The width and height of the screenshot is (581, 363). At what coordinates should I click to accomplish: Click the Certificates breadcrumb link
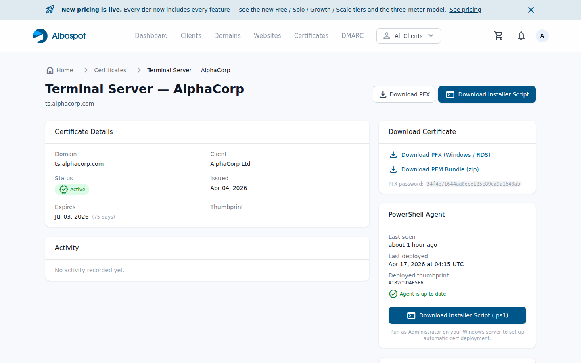110,70
